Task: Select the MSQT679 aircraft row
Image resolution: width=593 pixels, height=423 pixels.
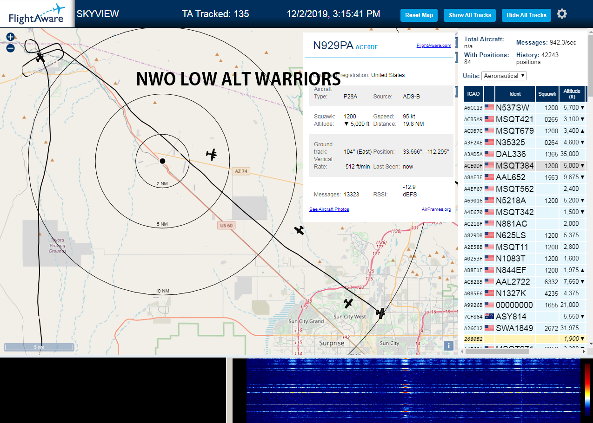Action: pos(525,130)
